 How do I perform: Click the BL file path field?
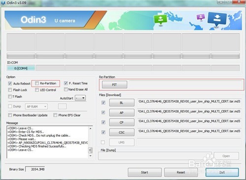[x=189, y=102]
